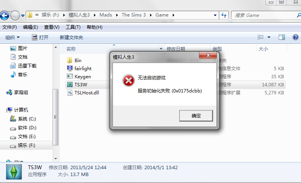Click the 新建文件夹 toolbar button

click(x=71, y=38)
